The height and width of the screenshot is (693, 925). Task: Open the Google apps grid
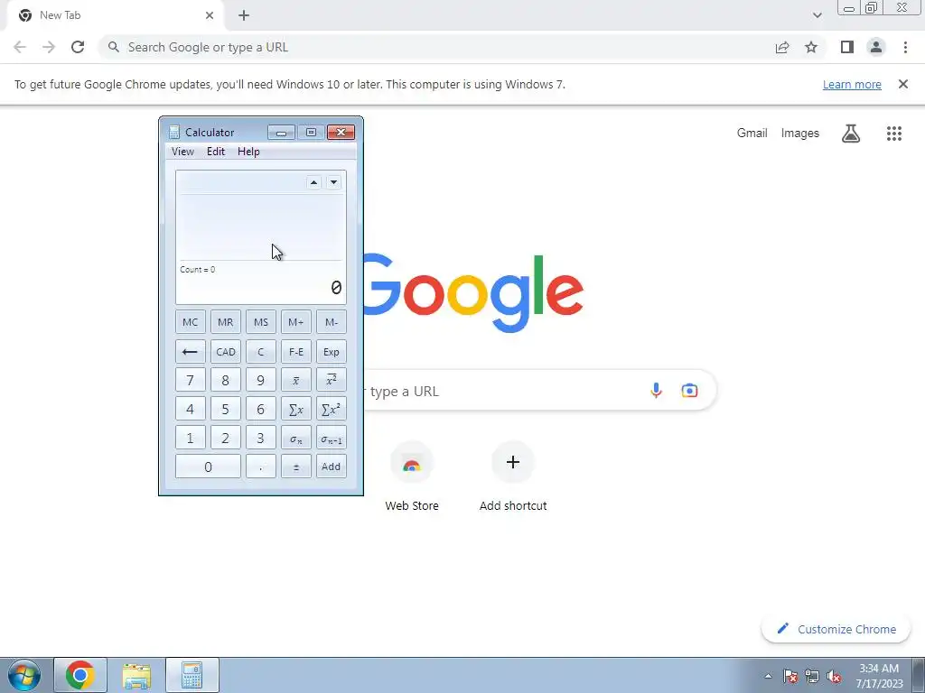coord(893,134)
